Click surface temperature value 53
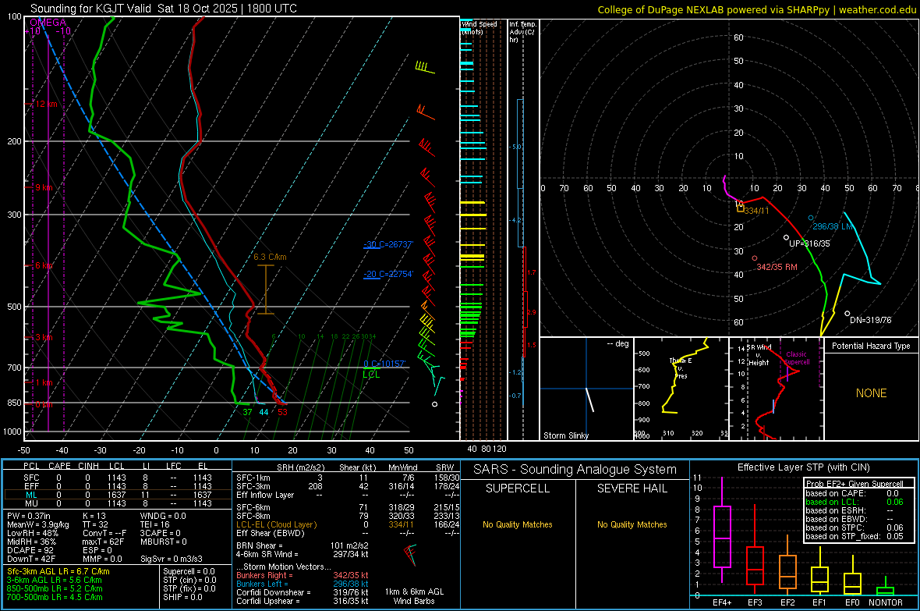Image resolution: width=920 pixels, height=611 pixels. pyautogui.click(x=283, y=412)
